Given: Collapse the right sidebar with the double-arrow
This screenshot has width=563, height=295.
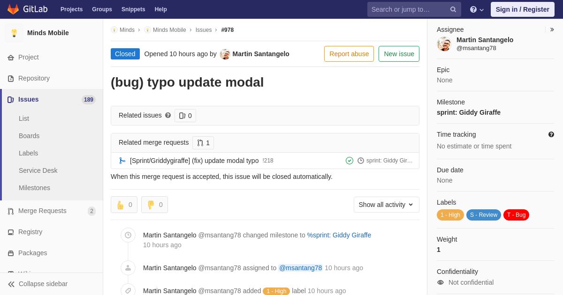Looking at the screenshot, I should tap(552, 29).
